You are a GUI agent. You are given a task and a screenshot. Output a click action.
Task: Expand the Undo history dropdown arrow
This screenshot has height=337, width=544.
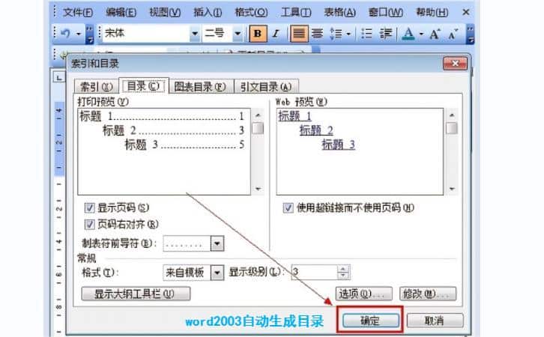point(79,34)
